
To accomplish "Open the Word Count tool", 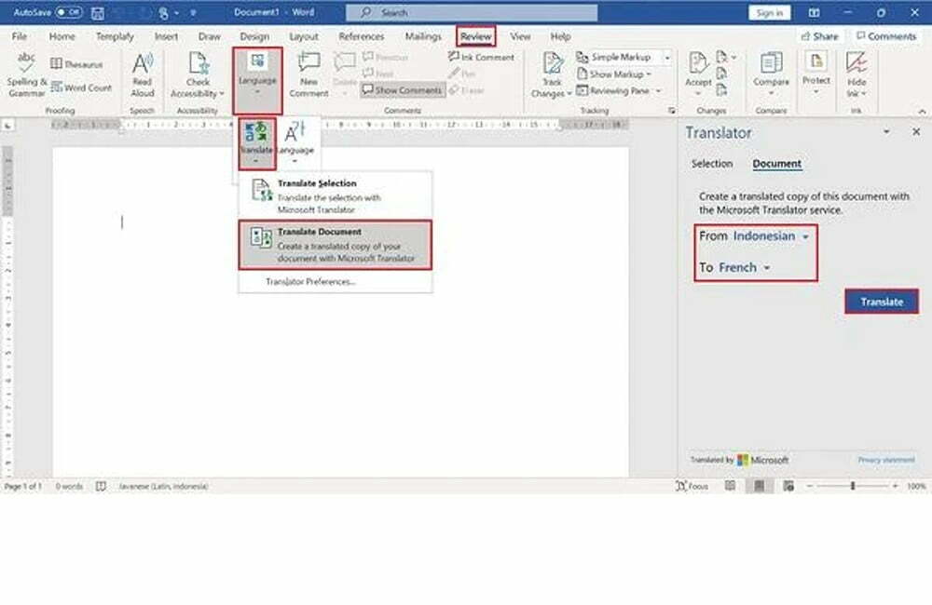I will (82, 87).
